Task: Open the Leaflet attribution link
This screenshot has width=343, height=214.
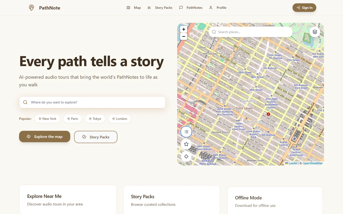Action: pos(291,163)
